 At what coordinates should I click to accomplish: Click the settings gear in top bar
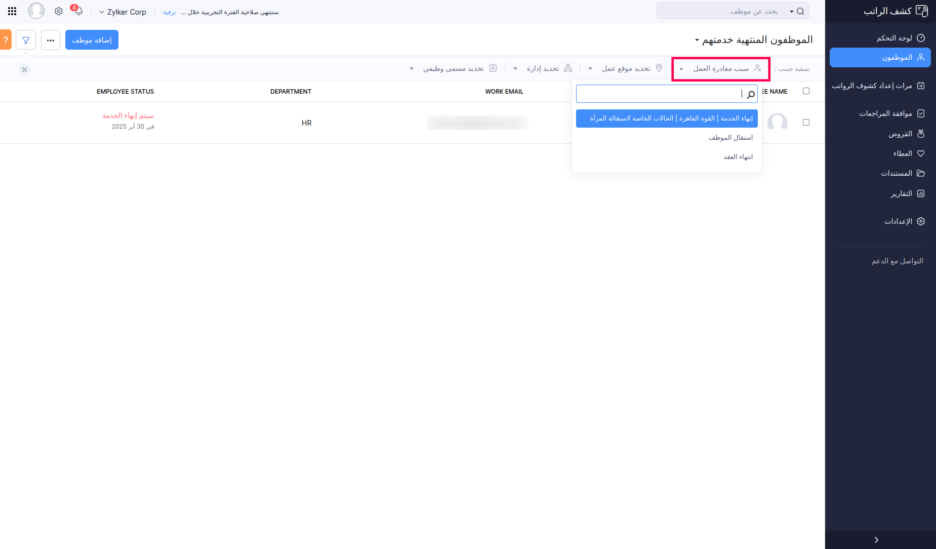(59, 11)
